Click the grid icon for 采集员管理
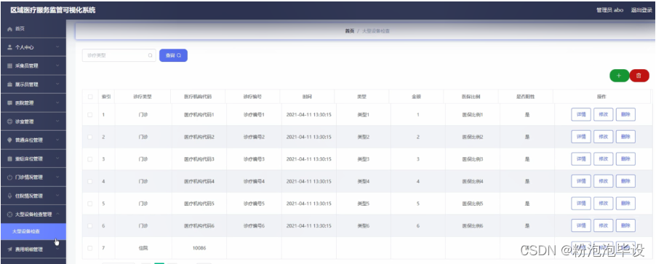 pyautogui.click(x=10, y=65)
